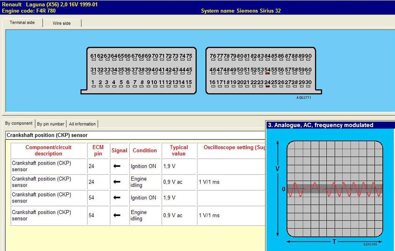Click the 'V' voltage axis label on the oscilloscope
The height and width of the screenshot is (251, 395).
[278, 169]
